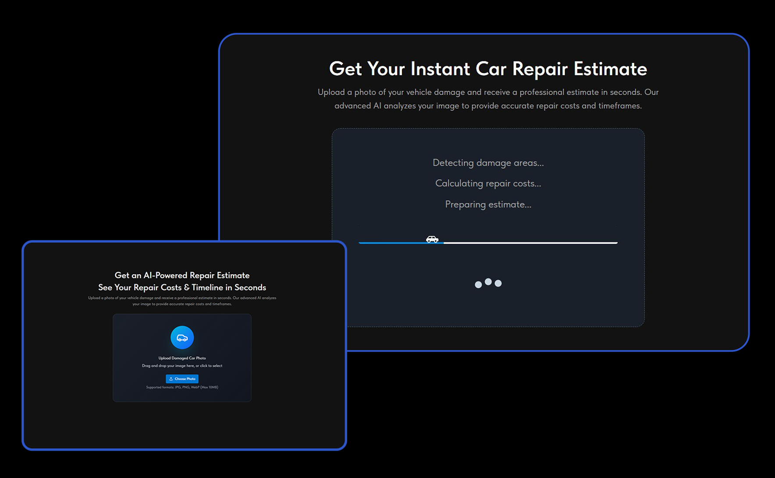Click the small description under the AI-Powered heading
The height and width of the screenshot is (478, 775).
[x=182, y=301]
